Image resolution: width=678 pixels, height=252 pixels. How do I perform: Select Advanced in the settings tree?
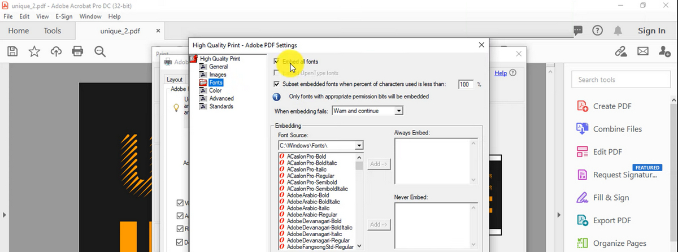[x=221, y=98]
